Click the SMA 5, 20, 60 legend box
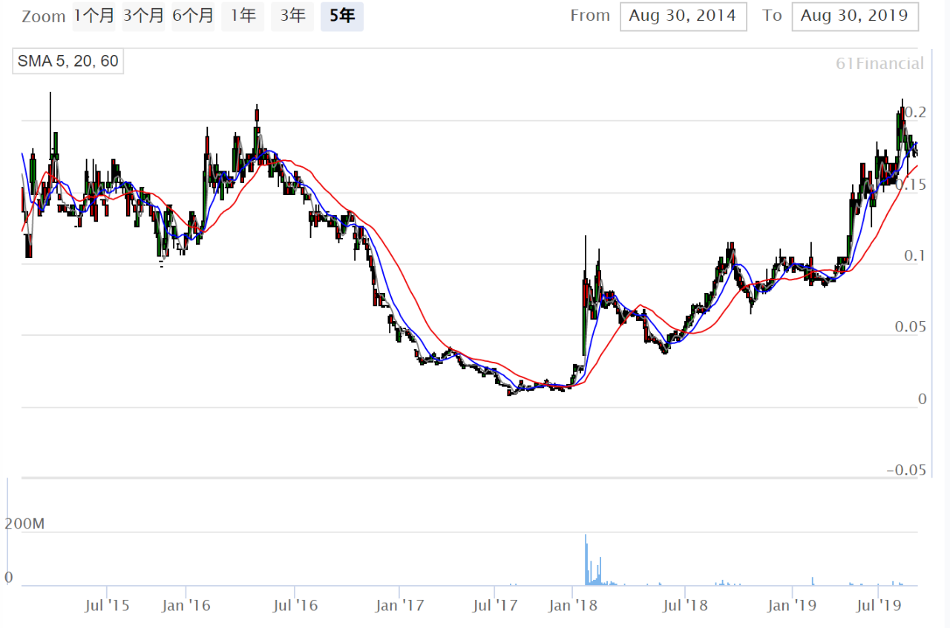950x628 pixels. [x=68, y=62]
